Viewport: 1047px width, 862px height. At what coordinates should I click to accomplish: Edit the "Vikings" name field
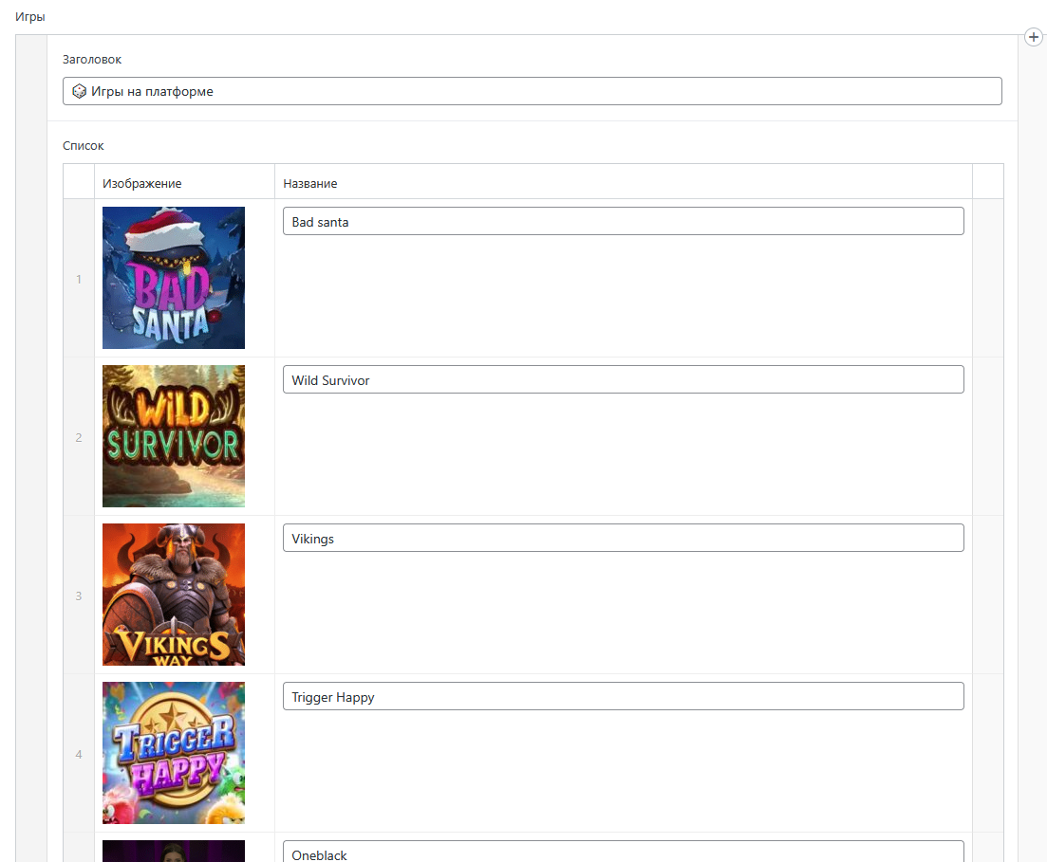pyautogui.click(x=623, y=539)
